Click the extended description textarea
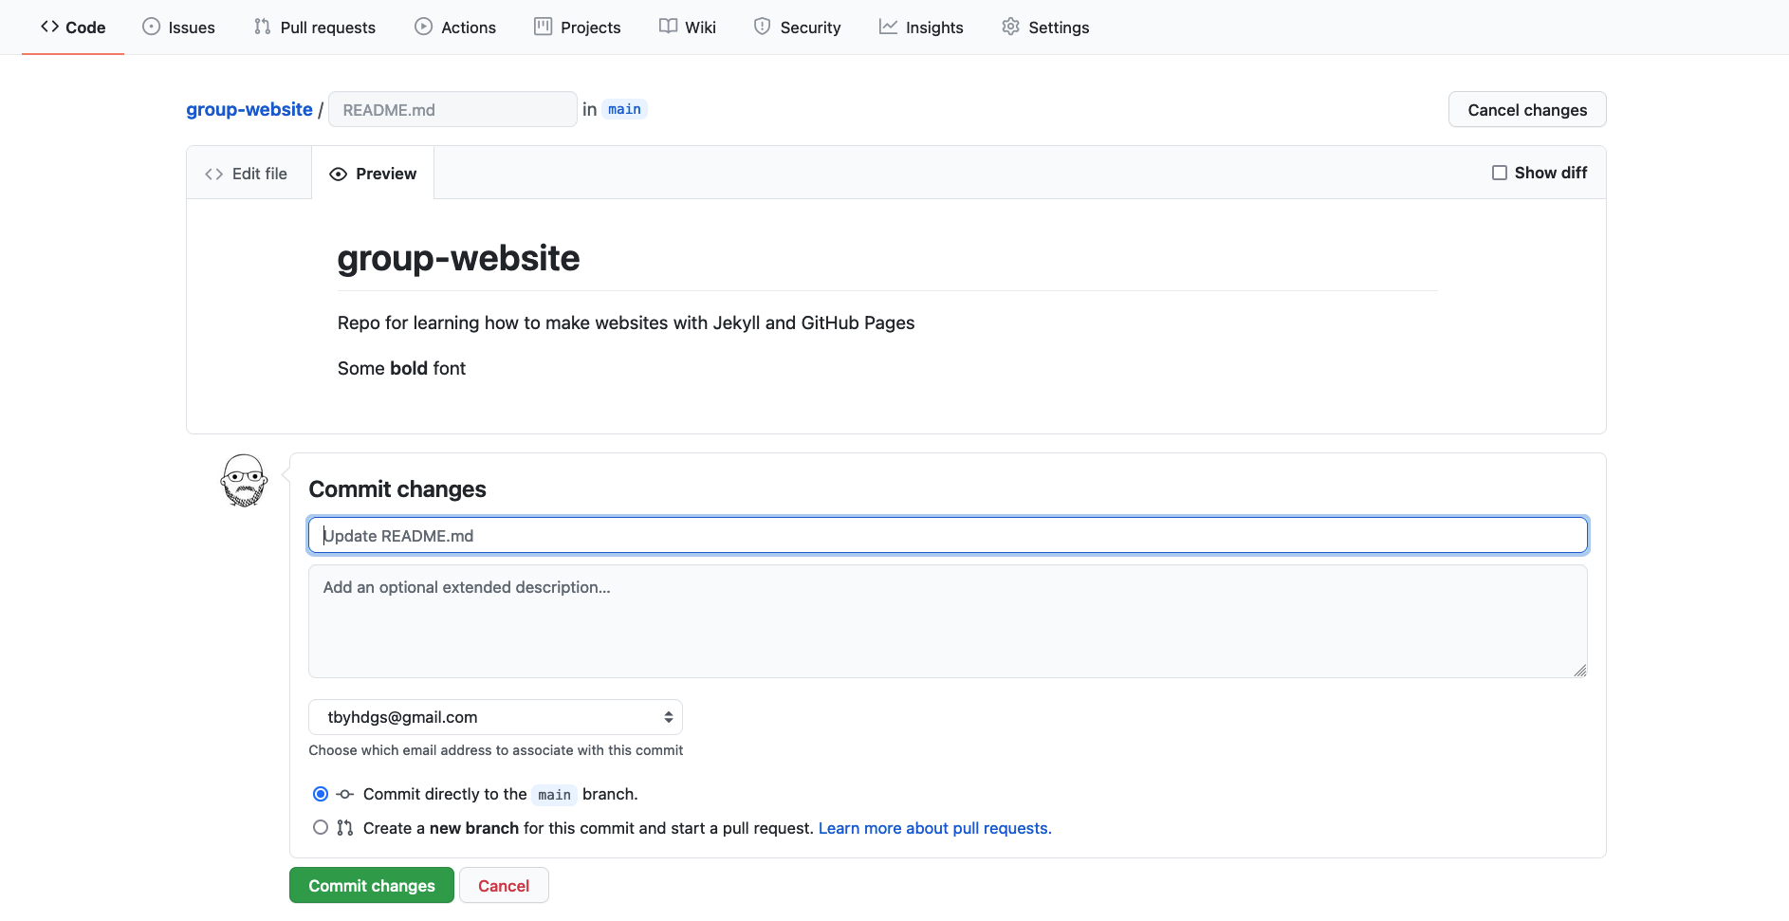The image size is (1789, 921). [948, 621]
